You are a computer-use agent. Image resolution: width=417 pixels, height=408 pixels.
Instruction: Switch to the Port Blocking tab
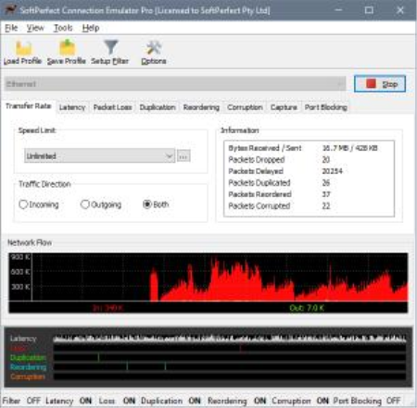tap(326, 107)
